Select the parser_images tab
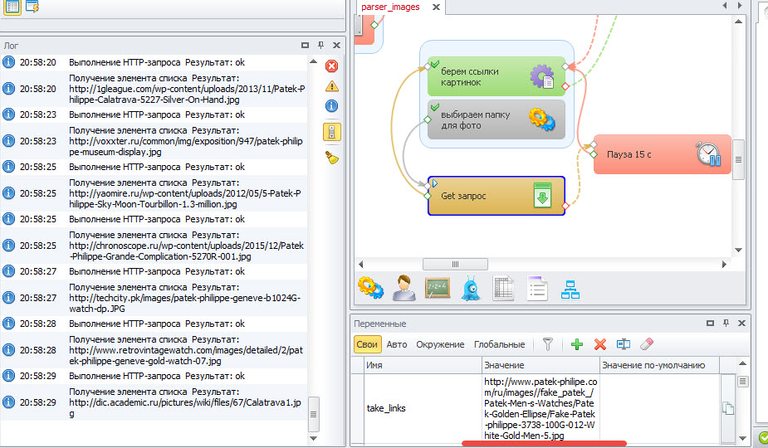Viewport: 768px width, 448px height. click(x=390, y=7)
